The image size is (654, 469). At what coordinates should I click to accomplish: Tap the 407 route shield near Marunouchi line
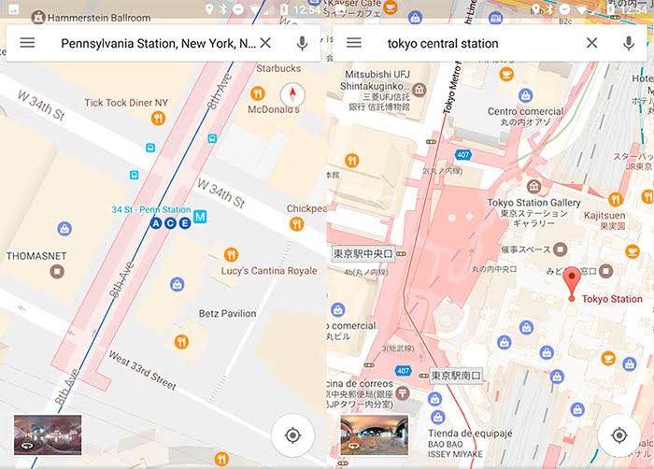[x=463, y=155]
